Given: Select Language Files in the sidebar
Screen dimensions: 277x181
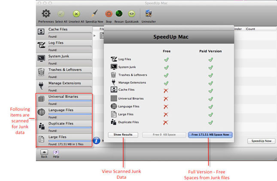Looking at the screenshot, I should 64,114.
